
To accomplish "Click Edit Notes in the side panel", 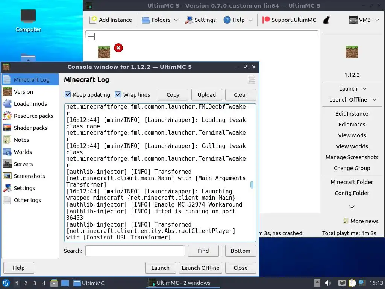I will tap(352, 124).
